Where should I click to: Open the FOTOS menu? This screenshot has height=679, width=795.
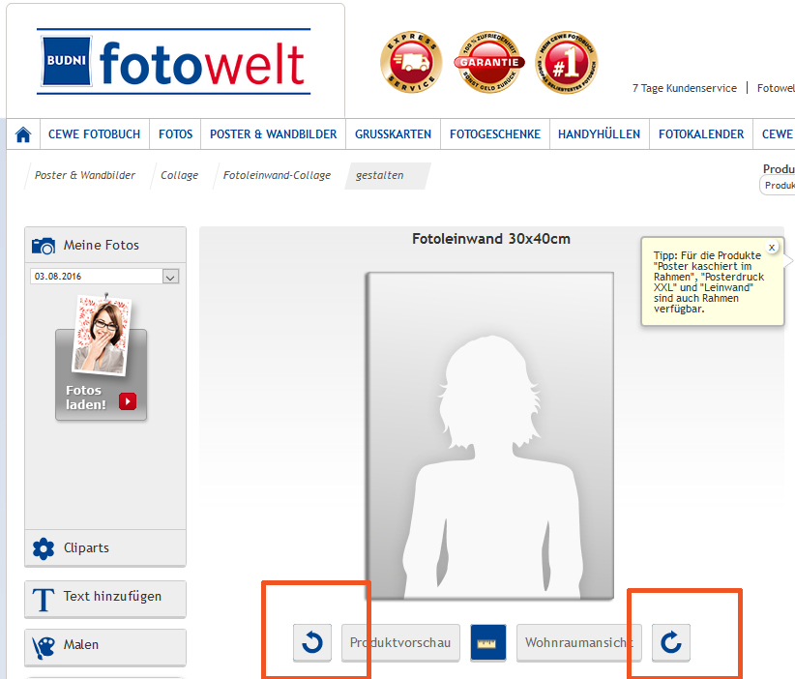pyautogui.click(x=175, y=134)
